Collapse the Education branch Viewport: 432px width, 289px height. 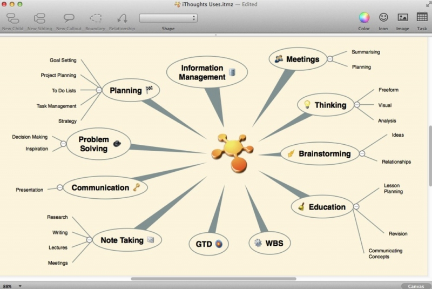pos(356,206)
